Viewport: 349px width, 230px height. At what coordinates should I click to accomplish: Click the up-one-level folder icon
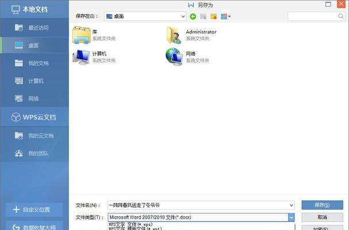[203, 17]
